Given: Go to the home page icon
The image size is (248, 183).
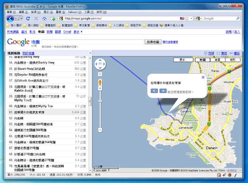Looking at the screenshot, I should pos(45,19).
